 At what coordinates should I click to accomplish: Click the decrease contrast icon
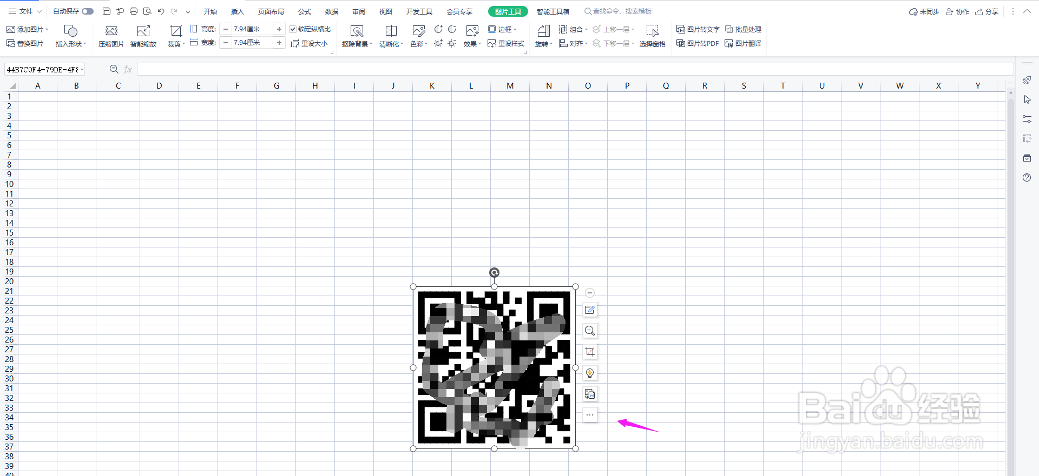tap(452, 29)
